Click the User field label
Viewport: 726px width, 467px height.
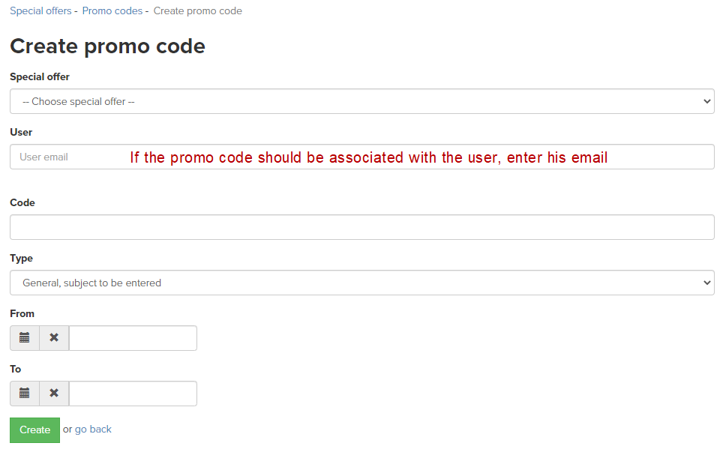(x=21, y=133)
